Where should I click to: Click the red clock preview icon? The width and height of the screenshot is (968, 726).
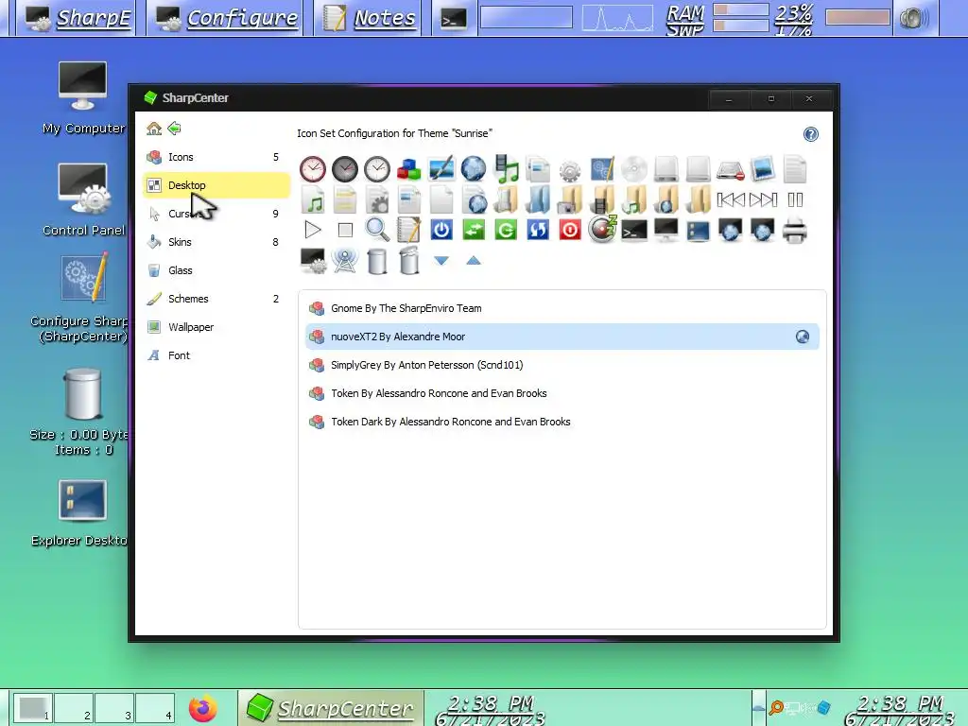313,169
